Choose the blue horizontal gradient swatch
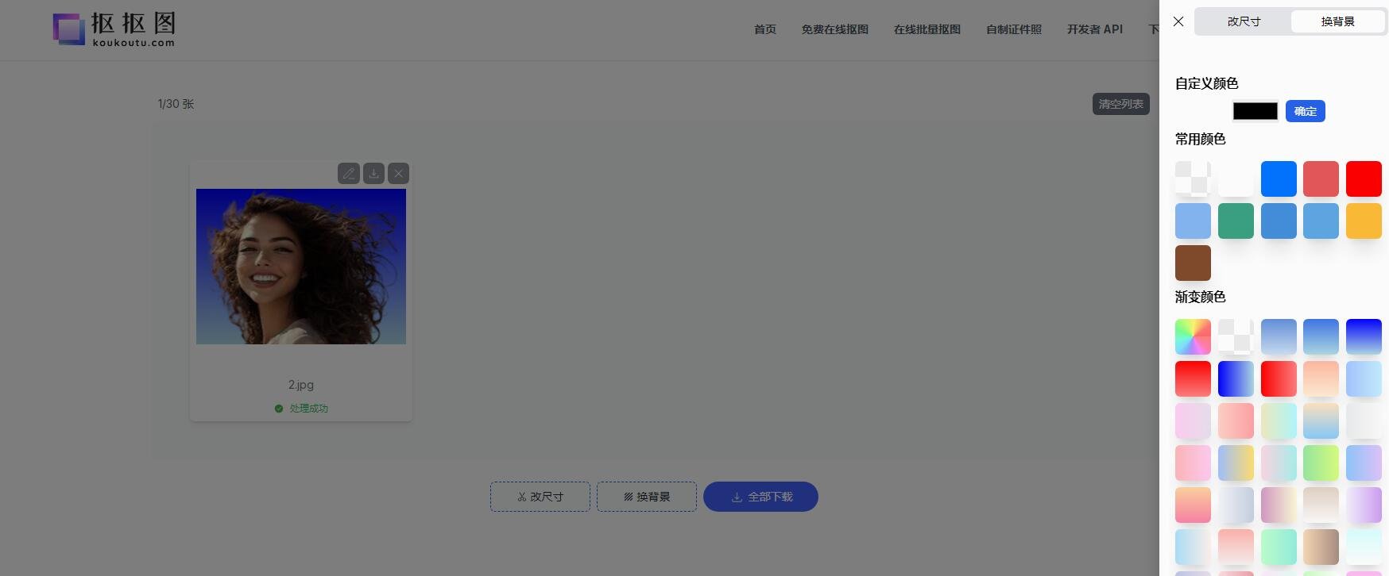Screen dimensions: 1389x576 tap(1236, 378)
